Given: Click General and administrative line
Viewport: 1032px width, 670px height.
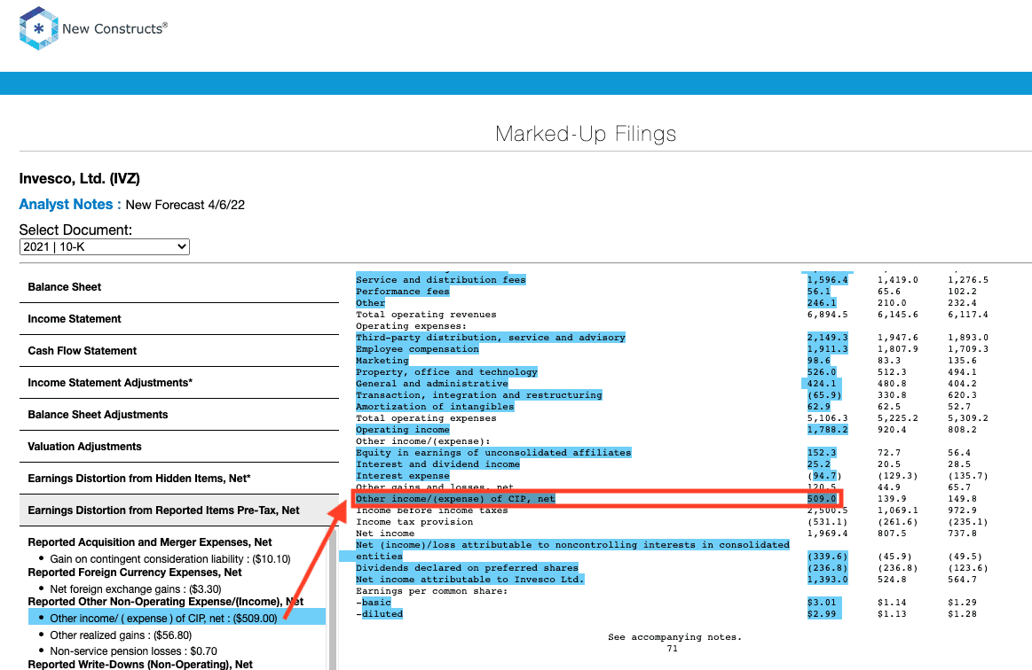Looking at the screenshot, I should (x=432, y=384).
